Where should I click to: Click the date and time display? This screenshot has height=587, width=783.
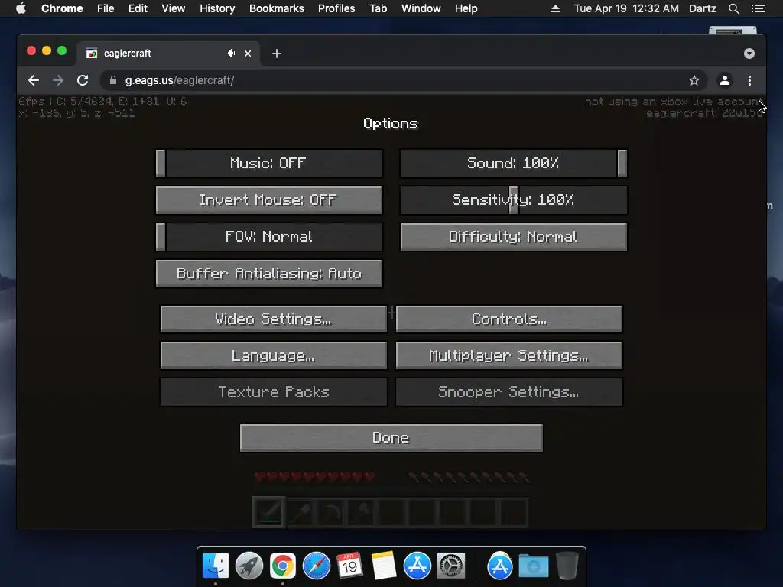click(626, 8)
